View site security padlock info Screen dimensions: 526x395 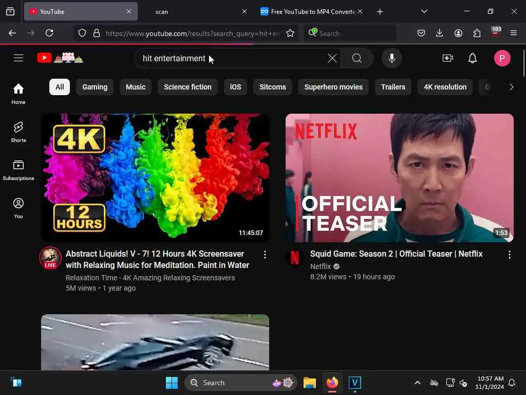[x=97, y=33]
